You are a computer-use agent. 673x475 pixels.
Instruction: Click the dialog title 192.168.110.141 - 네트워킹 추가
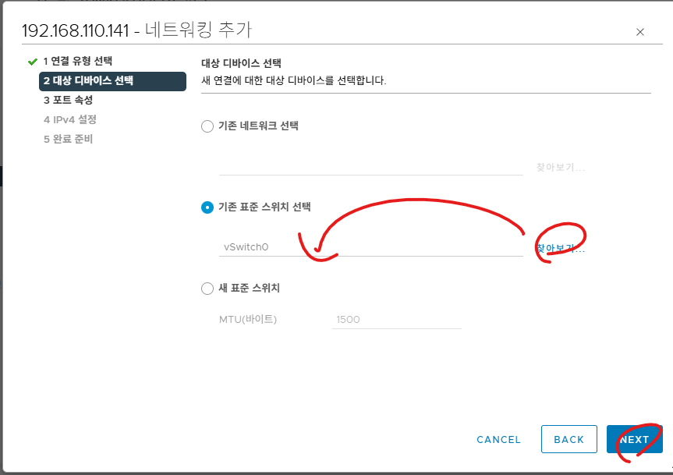click(x=137, y=30)
